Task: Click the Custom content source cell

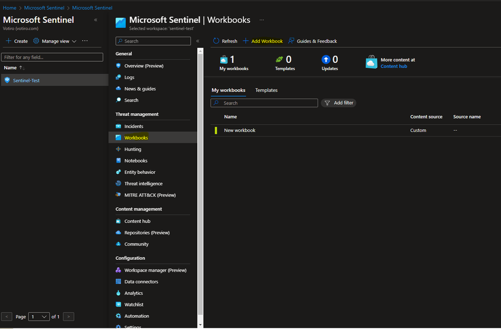Action: coord(418,130)
